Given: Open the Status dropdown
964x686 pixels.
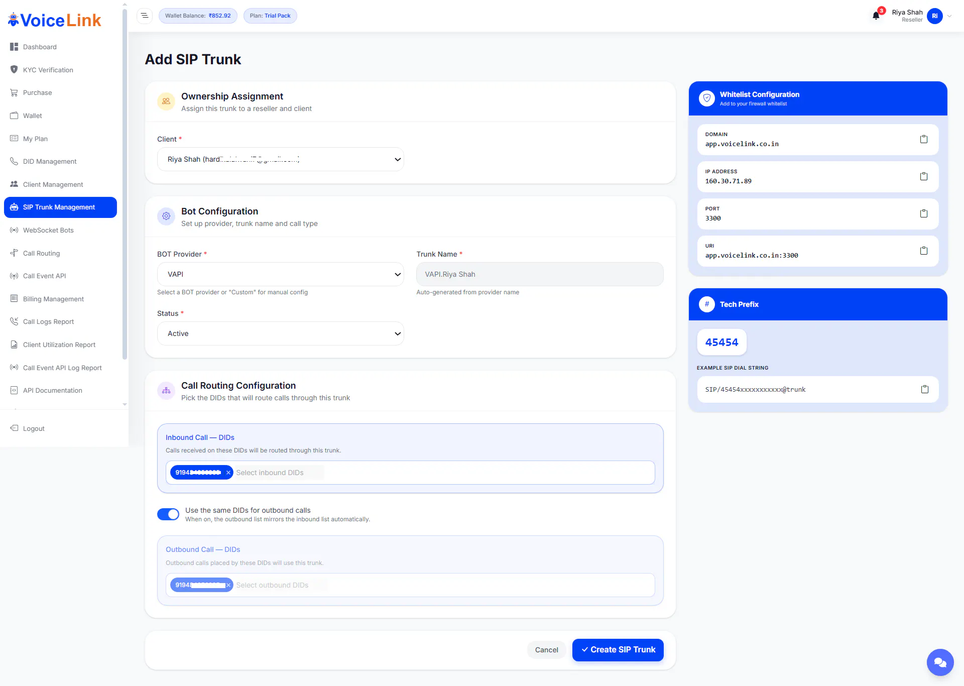Looking at the screenshot, I should [x=281, y=333].
